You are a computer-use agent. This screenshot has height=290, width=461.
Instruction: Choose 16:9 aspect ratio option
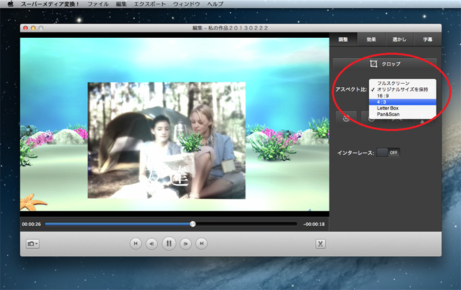click(403, 96)
